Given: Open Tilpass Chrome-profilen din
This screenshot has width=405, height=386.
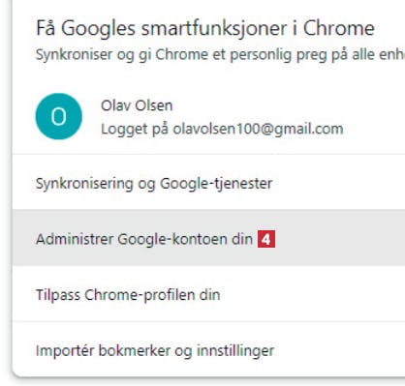Looking at the screenshot, I should (x=208, y=294).
